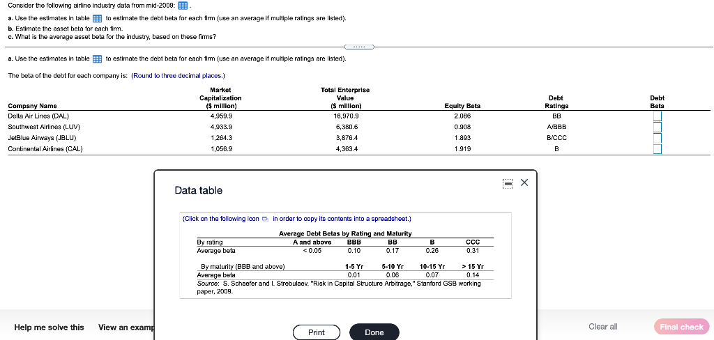Click equity beta value 1.919
This screenshot has width=714, height=340.
[462, 149]
